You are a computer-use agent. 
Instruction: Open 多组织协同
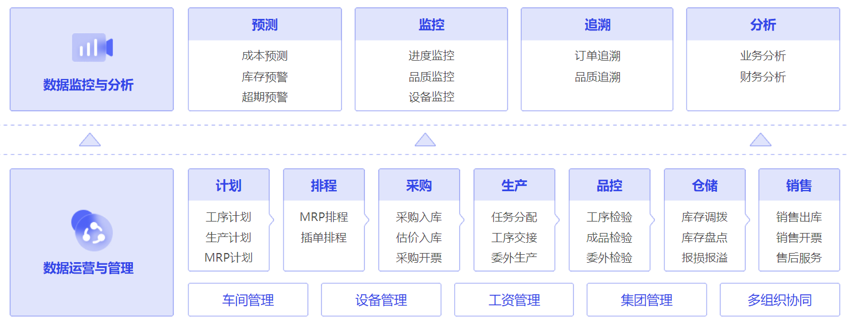click(779, 299)
